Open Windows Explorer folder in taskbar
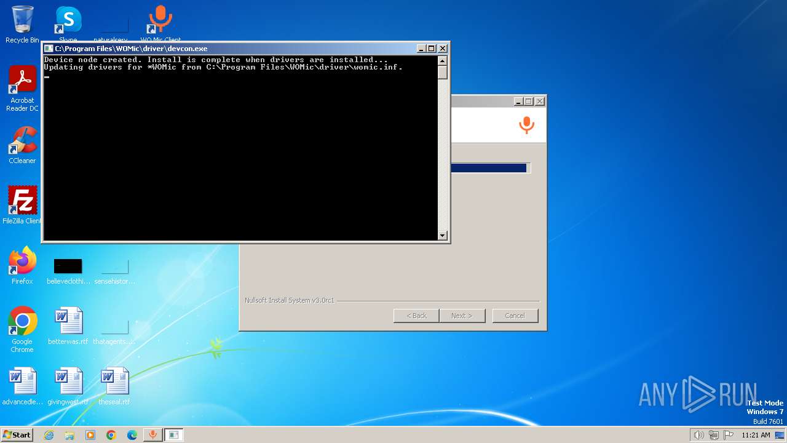Image resolution: width=787 pixels, height=443 pixels. coord(69,435)
